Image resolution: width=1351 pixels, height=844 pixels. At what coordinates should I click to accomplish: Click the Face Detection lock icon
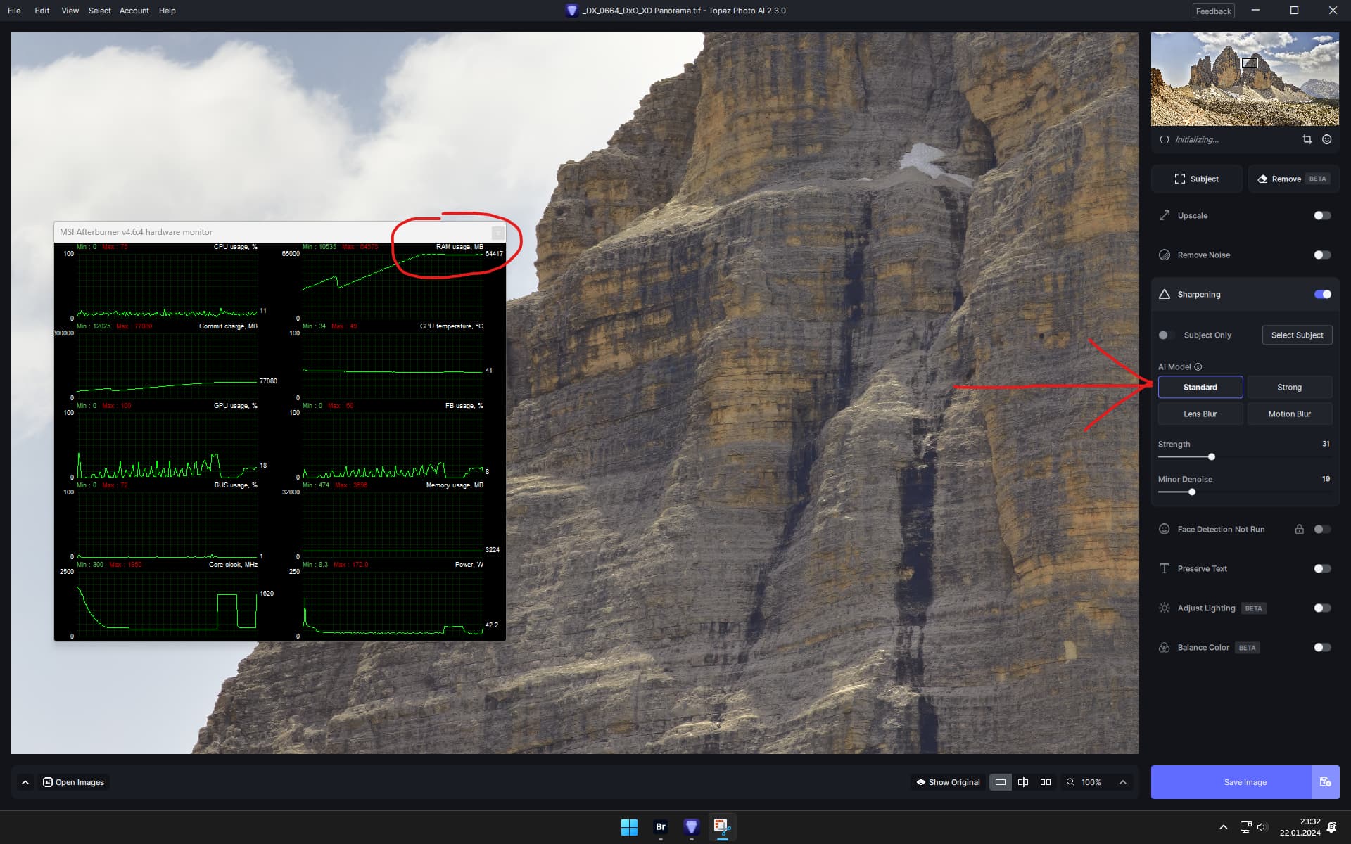coord(1299,529)
